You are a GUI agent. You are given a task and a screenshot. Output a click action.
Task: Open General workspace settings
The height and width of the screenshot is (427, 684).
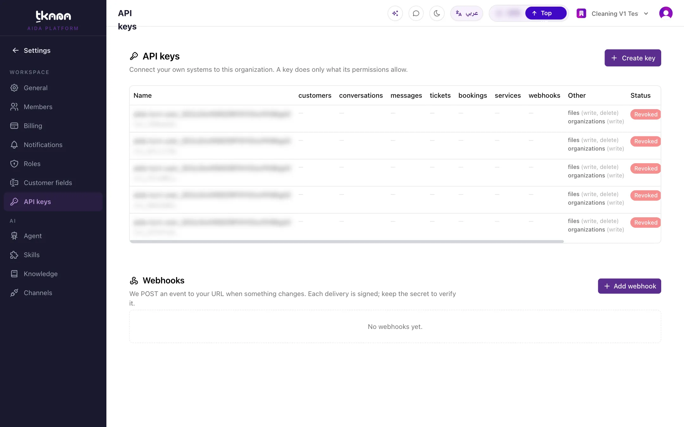(x=53, y=88)
